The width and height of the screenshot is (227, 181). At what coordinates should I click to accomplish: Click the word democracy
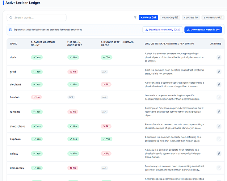(17, 168)
